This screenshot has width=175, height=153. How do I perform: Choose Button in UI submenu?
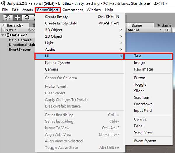(x=148, y=78)
